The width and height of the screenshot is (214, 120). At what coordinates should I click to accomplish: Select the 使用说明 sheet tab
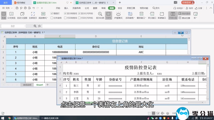(x=27, y=85)
